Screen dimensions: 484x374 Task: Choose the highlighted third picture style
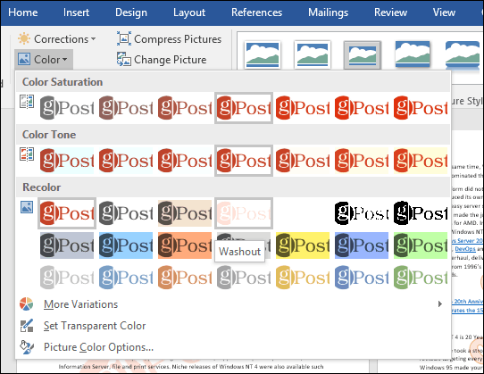[x=363, y=54]
